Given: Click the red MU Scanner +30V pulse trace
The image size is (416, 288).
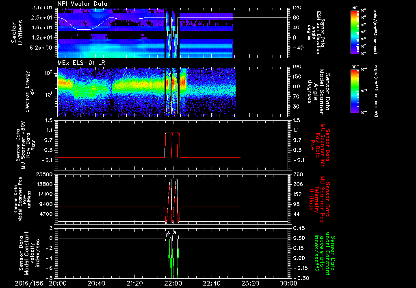Looking at the screenshot, I should click(172, 145).
